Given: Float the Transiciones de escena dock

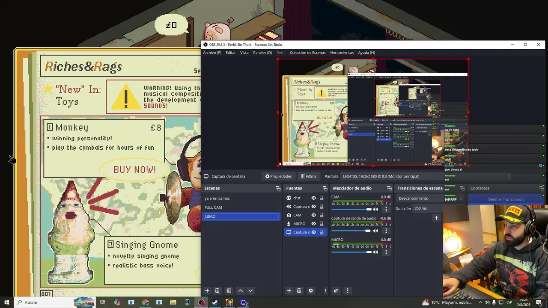Looking at the screenshot, I should point(462,188).
